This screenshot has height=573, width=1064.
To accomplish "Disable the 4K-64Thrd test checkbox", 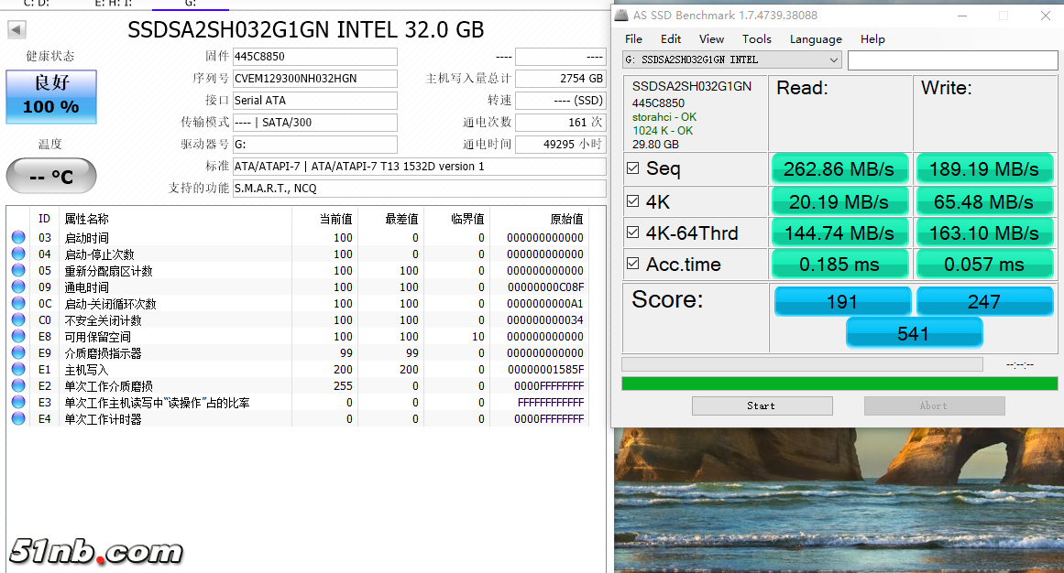I will tap(632, 232).
